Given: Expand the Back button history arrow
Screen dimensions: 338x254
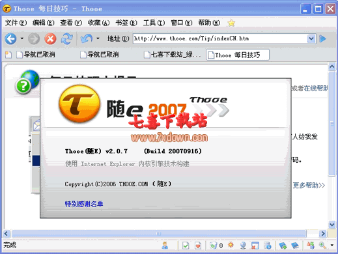Looking at the screenshot, I should (21, 38).
